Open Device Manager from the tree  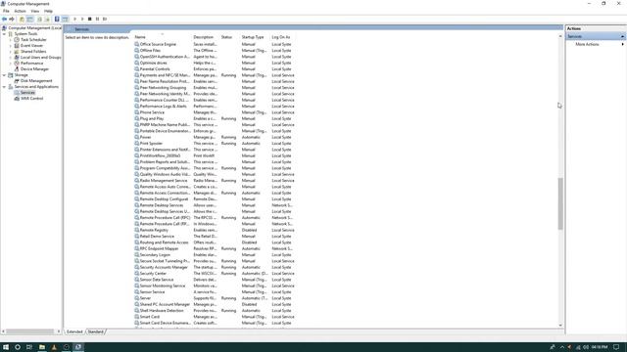34,69
